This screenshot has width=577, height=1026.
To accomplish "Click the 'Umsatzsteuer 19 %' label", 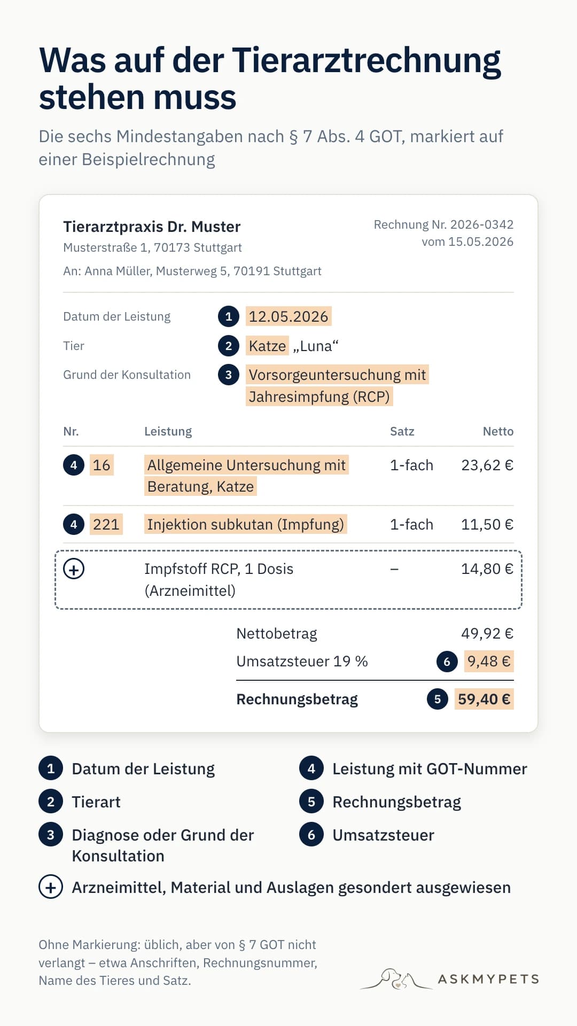I will [x=302, y=662].
